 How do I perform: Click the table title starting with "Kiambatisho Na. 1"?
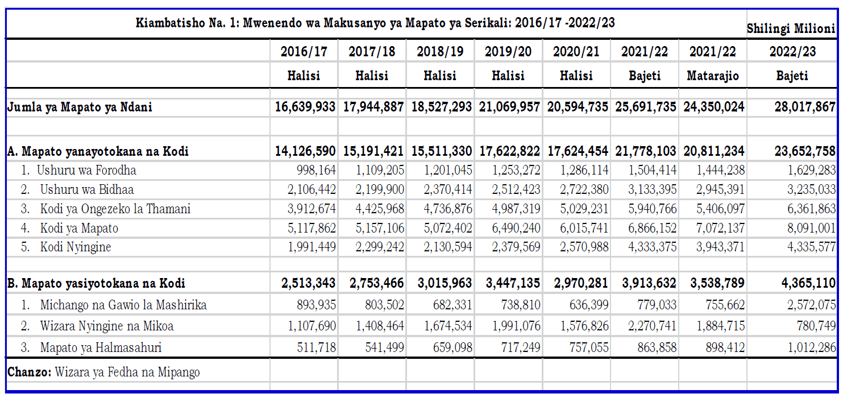(375, 23)
